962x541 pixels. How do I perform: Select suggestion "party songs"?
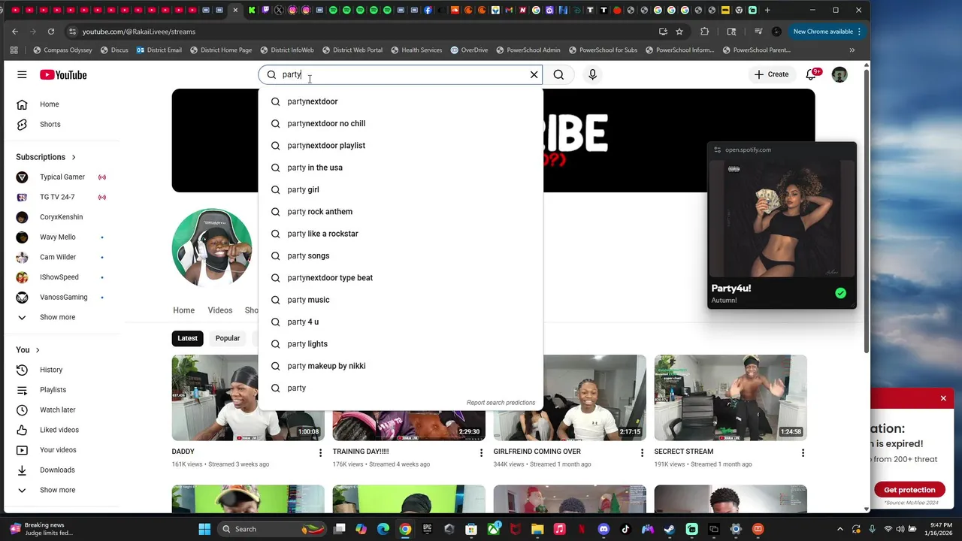coord(401,255)
